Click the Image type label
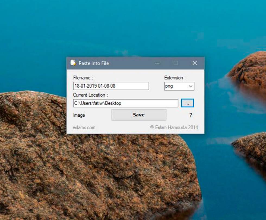Screen dimensions: 266x220 tap(79, 115)
